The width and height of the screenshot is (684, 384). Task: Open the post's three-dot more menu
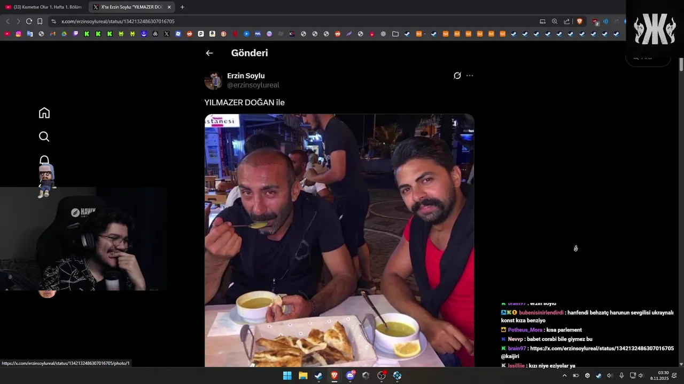click(x=470, y=76)
